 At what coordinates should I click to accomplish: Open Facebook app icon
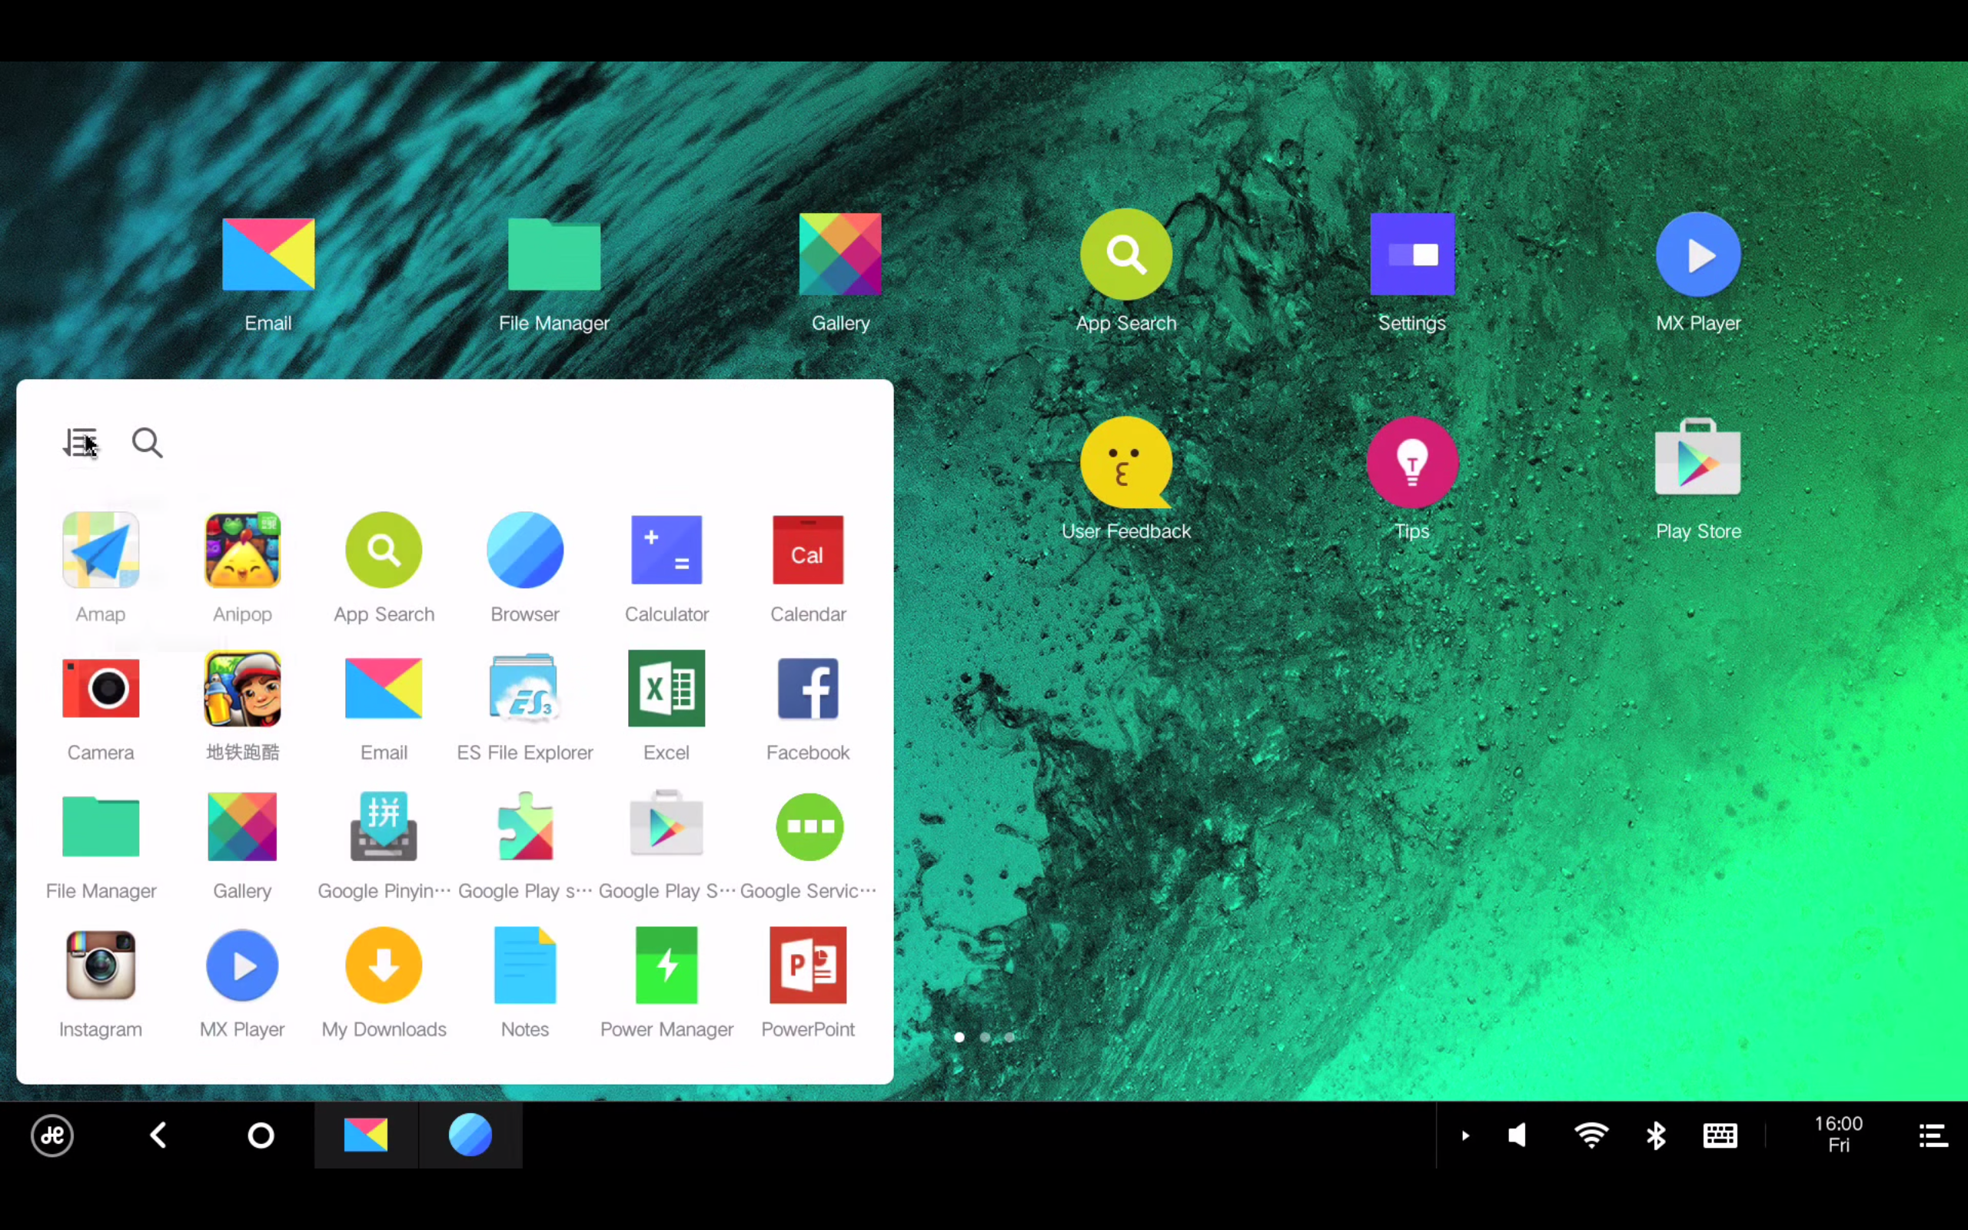807,689
